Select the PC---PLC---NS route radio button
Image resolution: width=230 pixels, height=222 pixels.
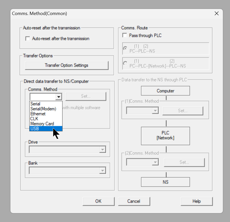(125, 48)
